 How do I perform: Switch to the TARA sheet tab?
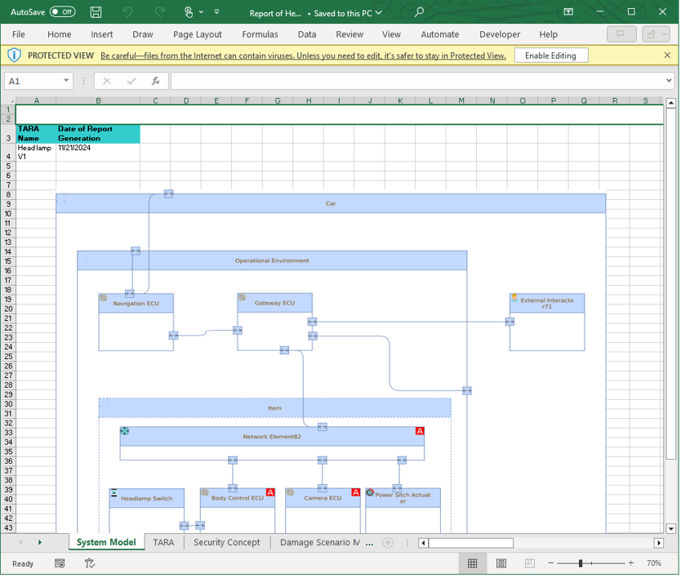[163, 542]
